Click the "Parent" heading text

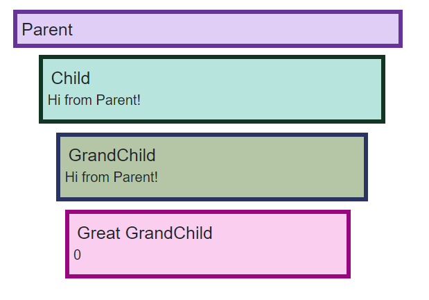coord(47,30)
